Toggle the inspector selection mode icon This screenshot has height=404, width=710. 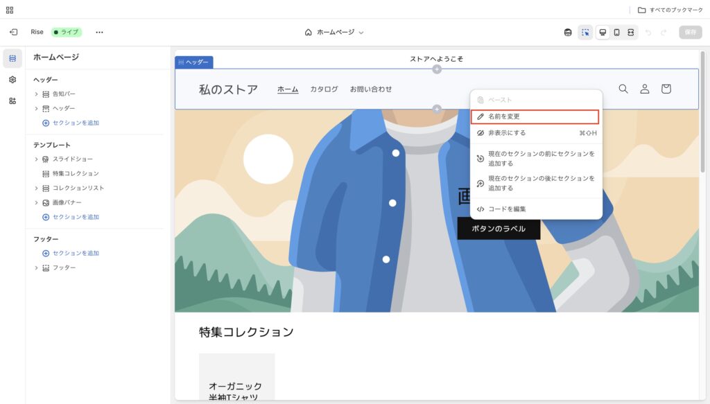585,32
